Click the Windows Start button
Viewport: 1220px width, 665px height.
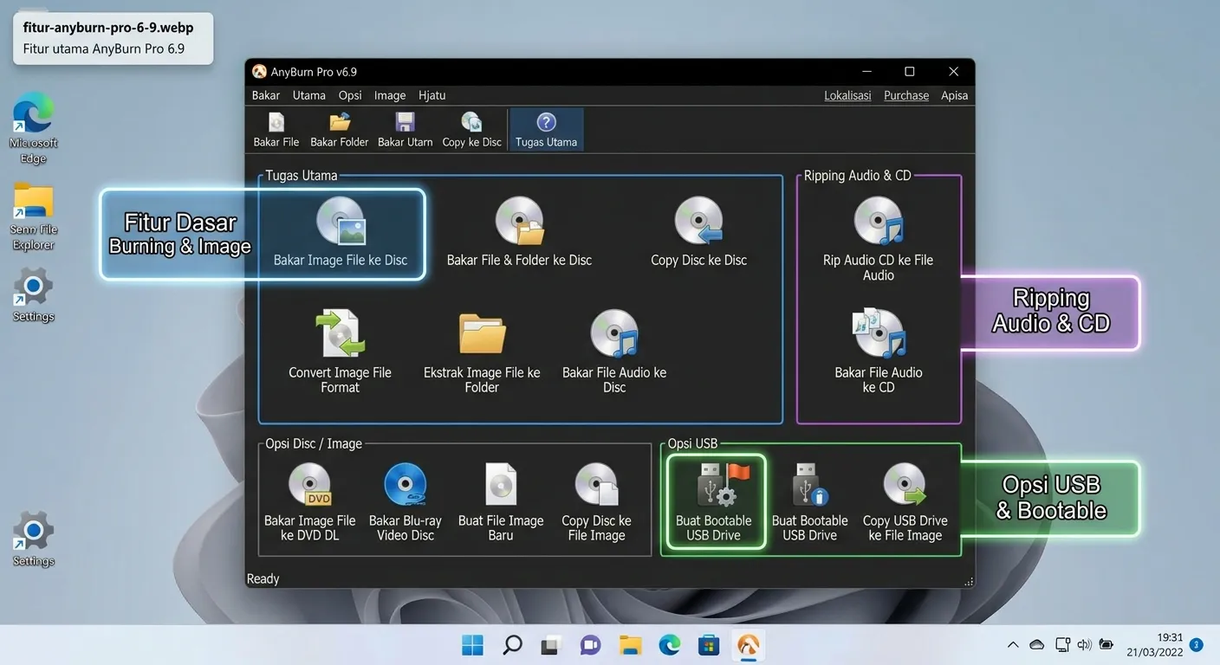472,645
